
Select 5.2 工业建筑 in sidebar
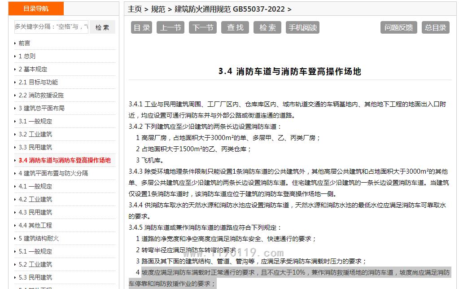tap(35, 264)
